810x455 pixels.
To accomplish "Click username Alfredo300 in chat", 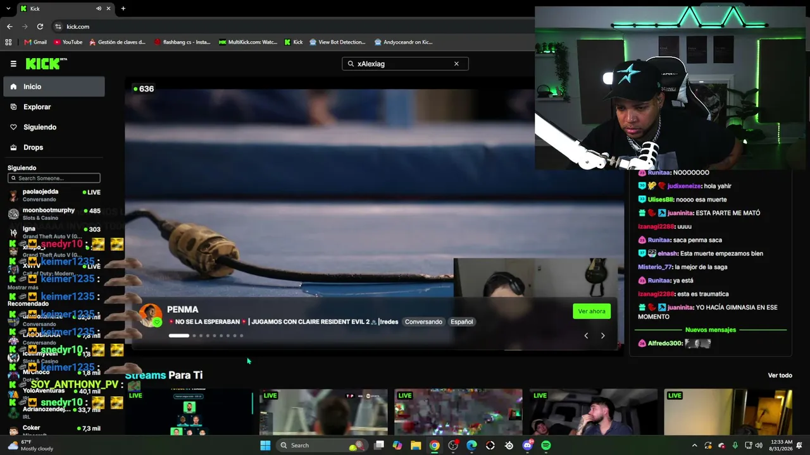I will tap(664, 344).
